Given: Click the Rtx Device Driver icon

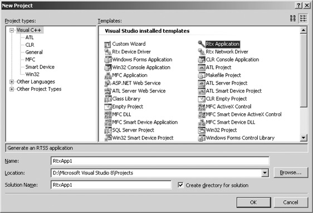Looking at the screenshot, I should tap(107, 52).
